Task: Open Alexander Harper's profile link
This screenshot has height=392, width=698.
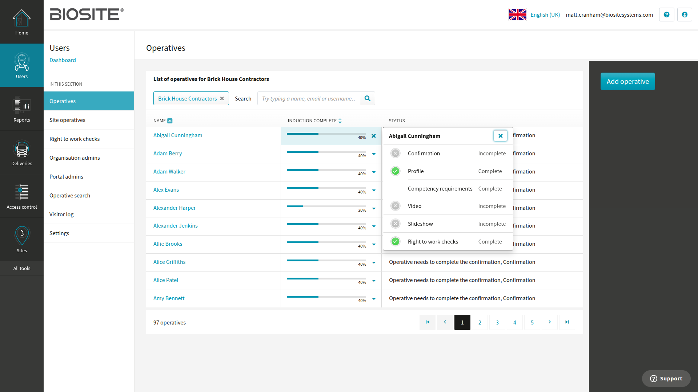Action: (174, 208)
